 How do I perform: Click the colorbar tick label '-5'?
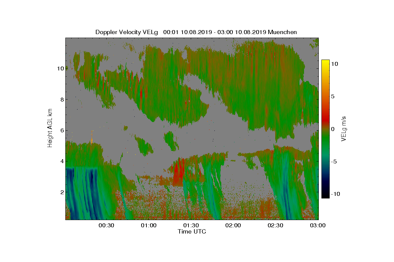[334, 161]
